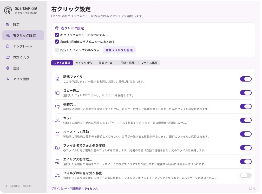Click the ファイル名でフォルダを作成 folder-plus icon
This screenshot has height=194, width=262.
57,148
